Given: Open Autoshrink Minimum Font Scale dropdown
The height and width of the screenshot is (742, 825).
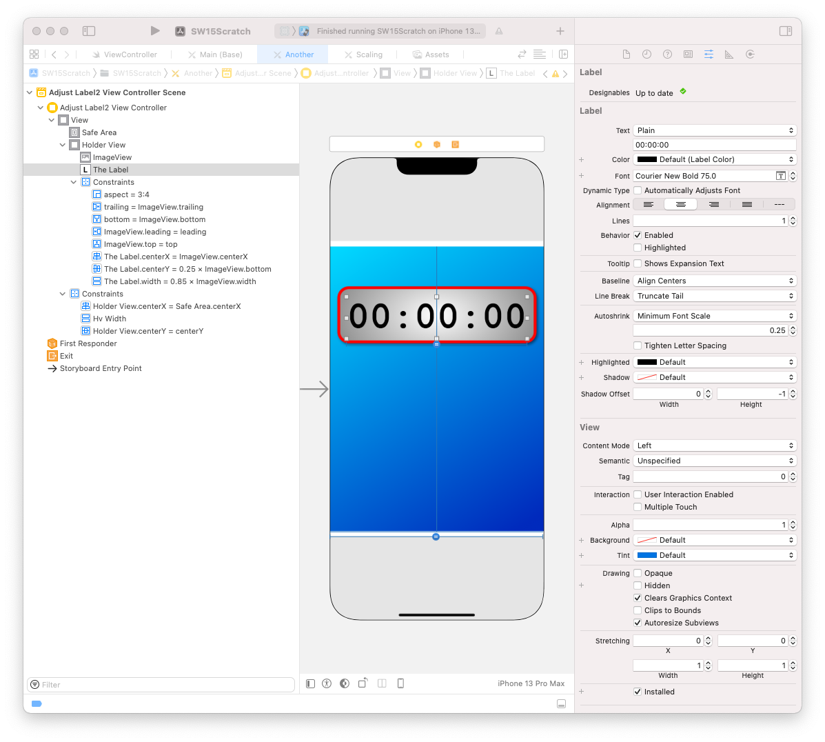Looking at the screenshot, I should pos(715,316).
